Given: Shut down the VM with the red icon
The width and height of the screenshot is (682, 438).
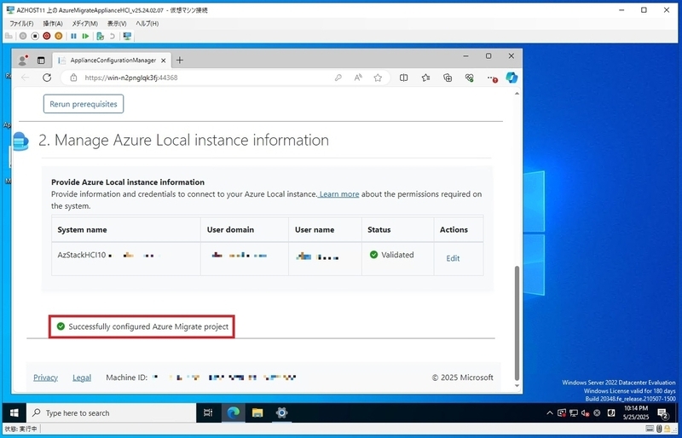Looking at the screenshot, I should [47, 36].
